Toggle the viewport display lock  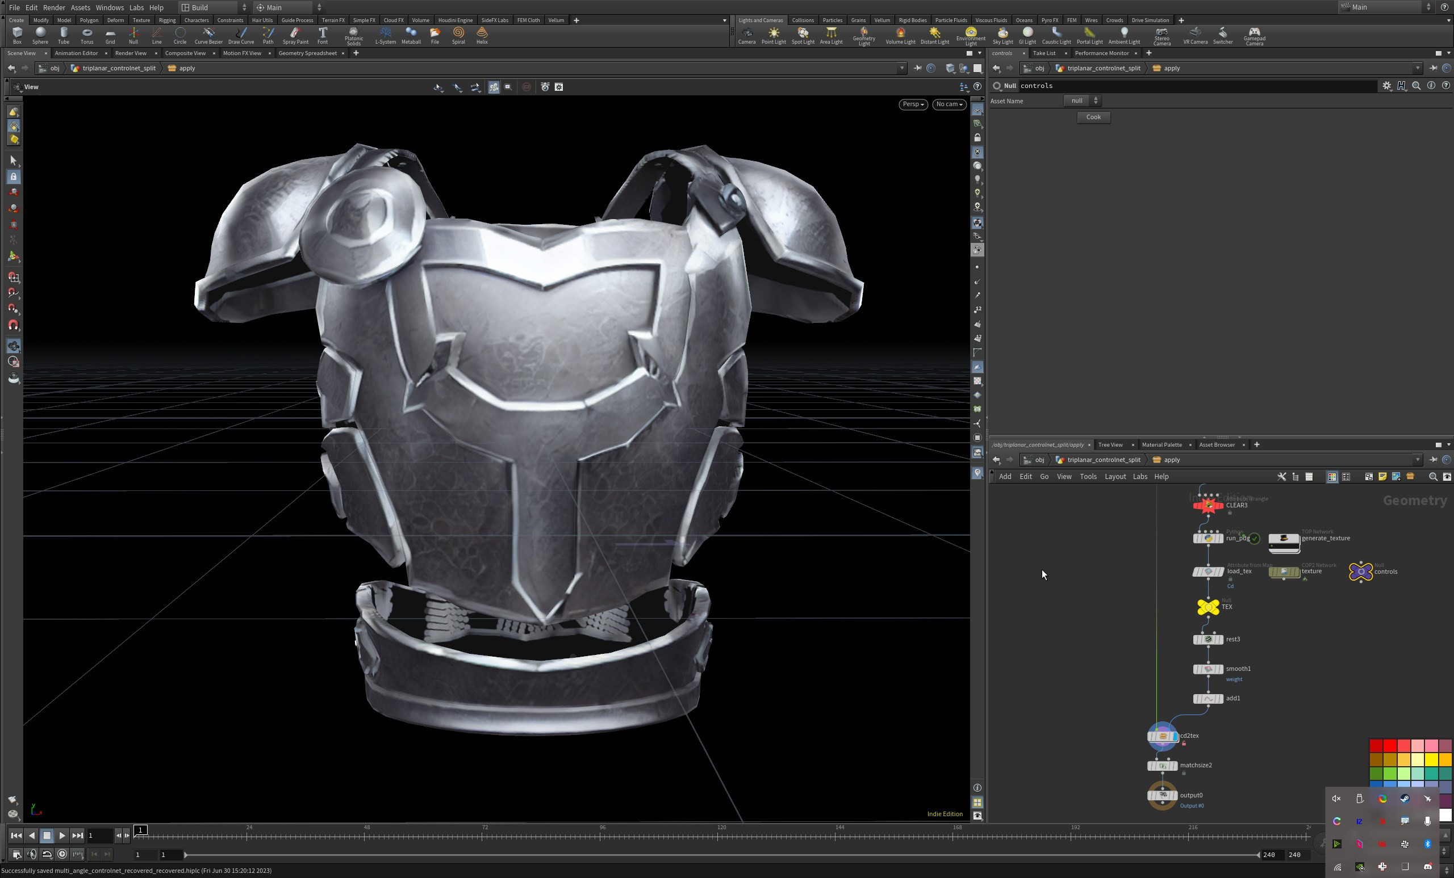point(977,137)
